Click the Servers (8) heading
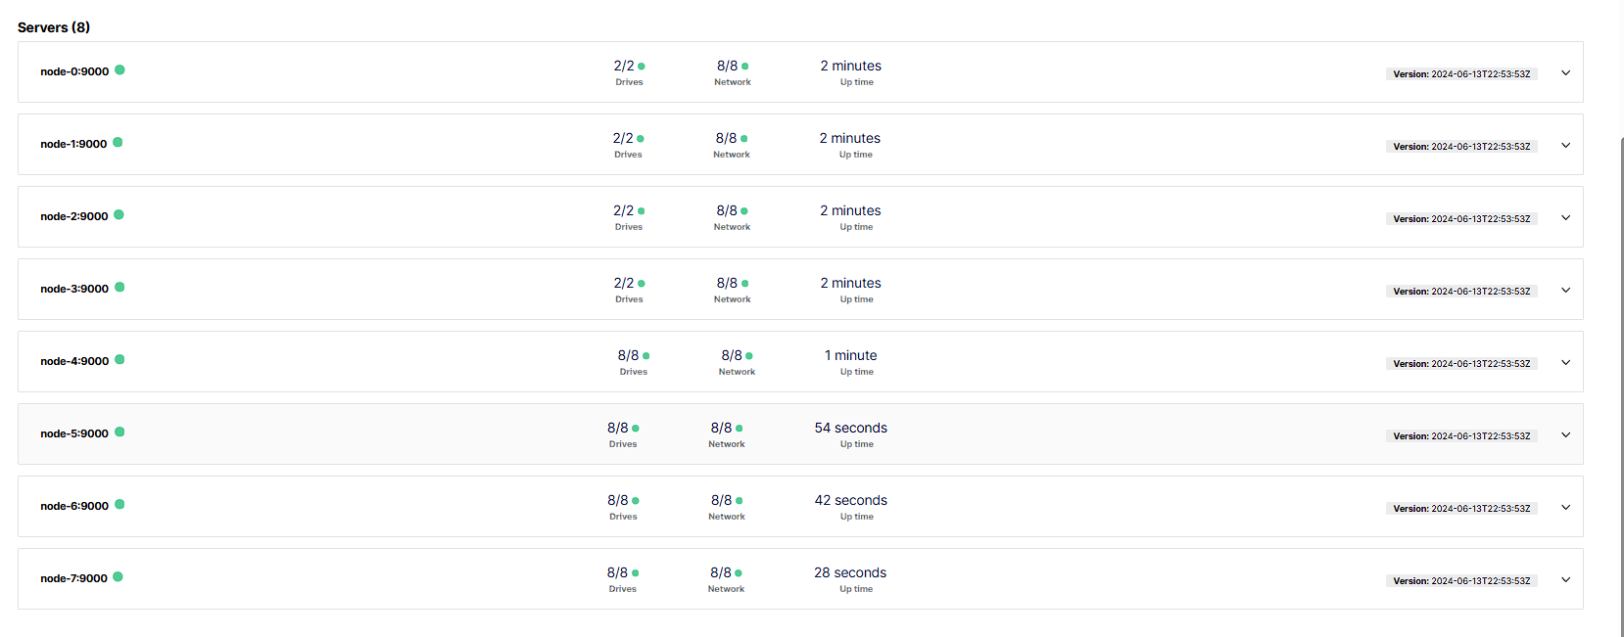This screenshot has width=1624, height=637. point(54,27)
